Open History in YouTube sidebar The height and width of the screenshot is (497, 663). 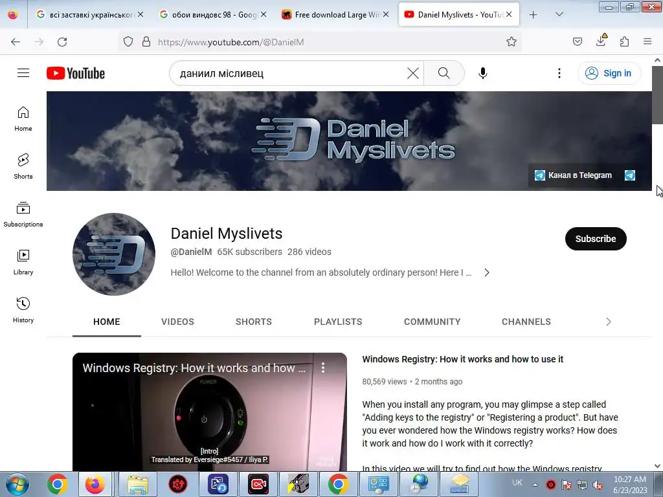point(23,310)
